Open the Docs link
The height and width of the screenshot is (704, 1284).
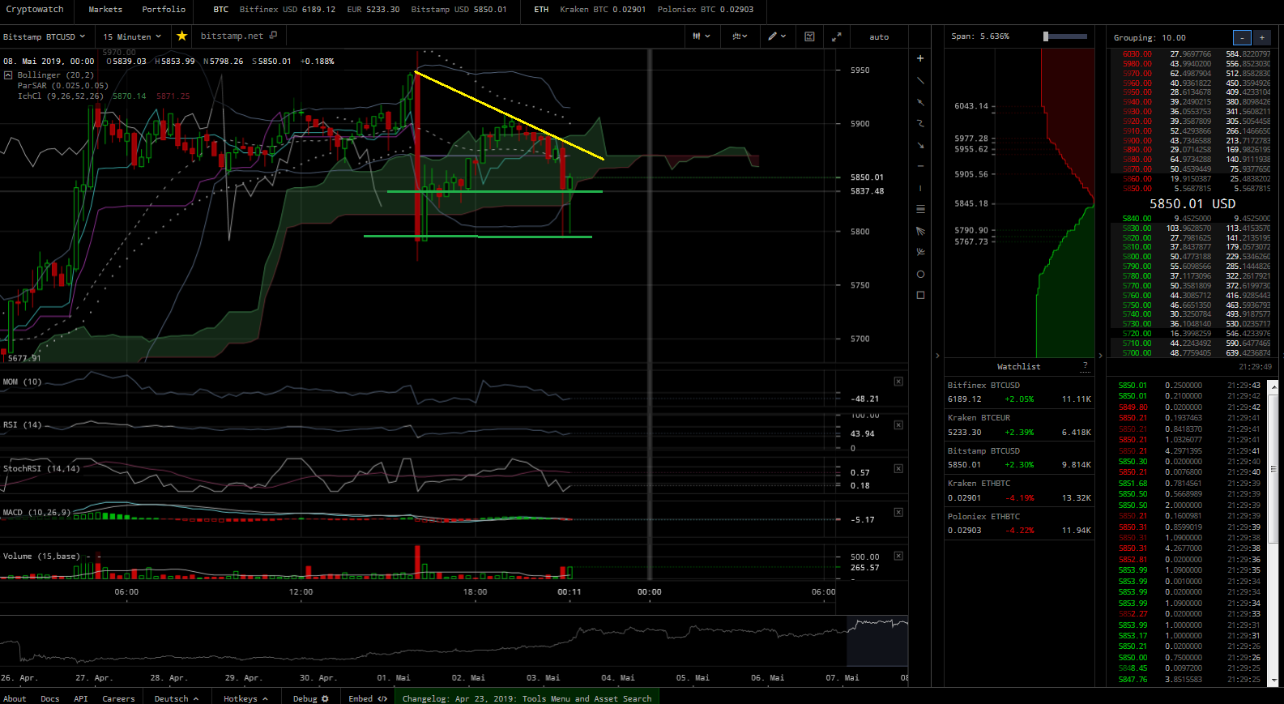coord(49,698)
